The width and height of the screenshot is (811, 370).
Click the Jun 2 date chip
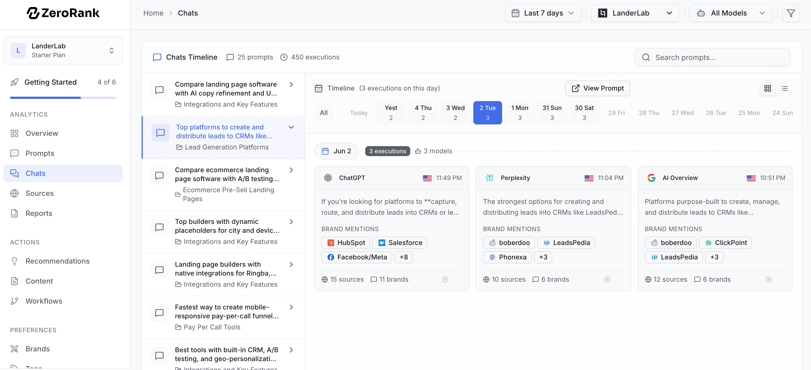(x=336, y=151)
